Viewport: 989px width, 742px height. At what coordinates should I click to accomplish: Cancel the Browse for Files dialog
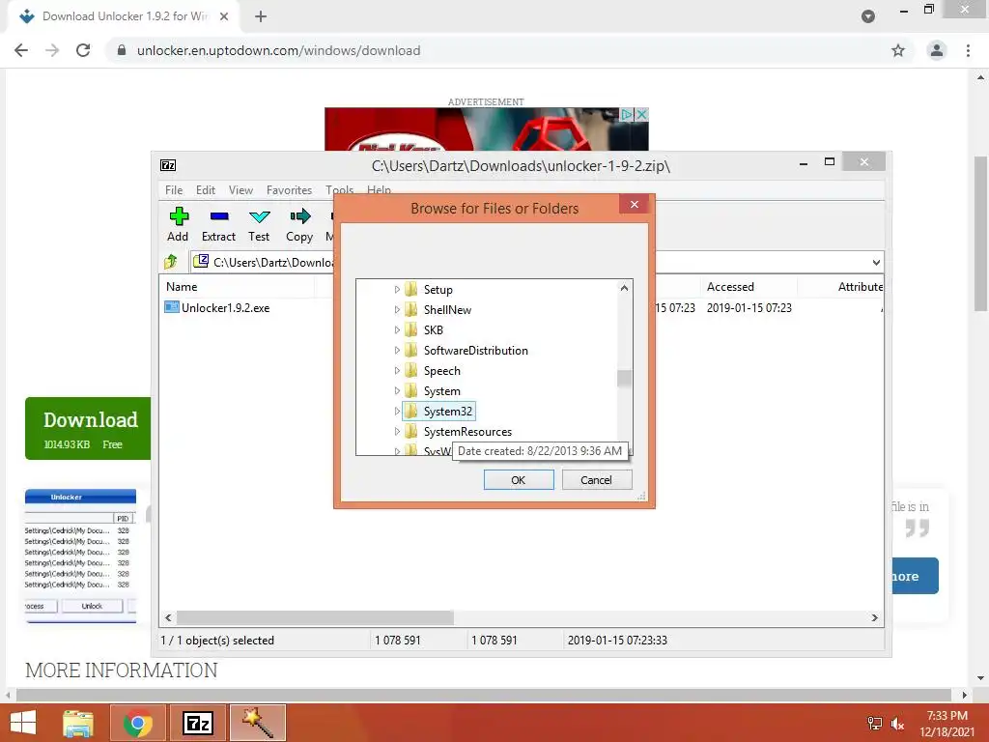coord(596,479)
